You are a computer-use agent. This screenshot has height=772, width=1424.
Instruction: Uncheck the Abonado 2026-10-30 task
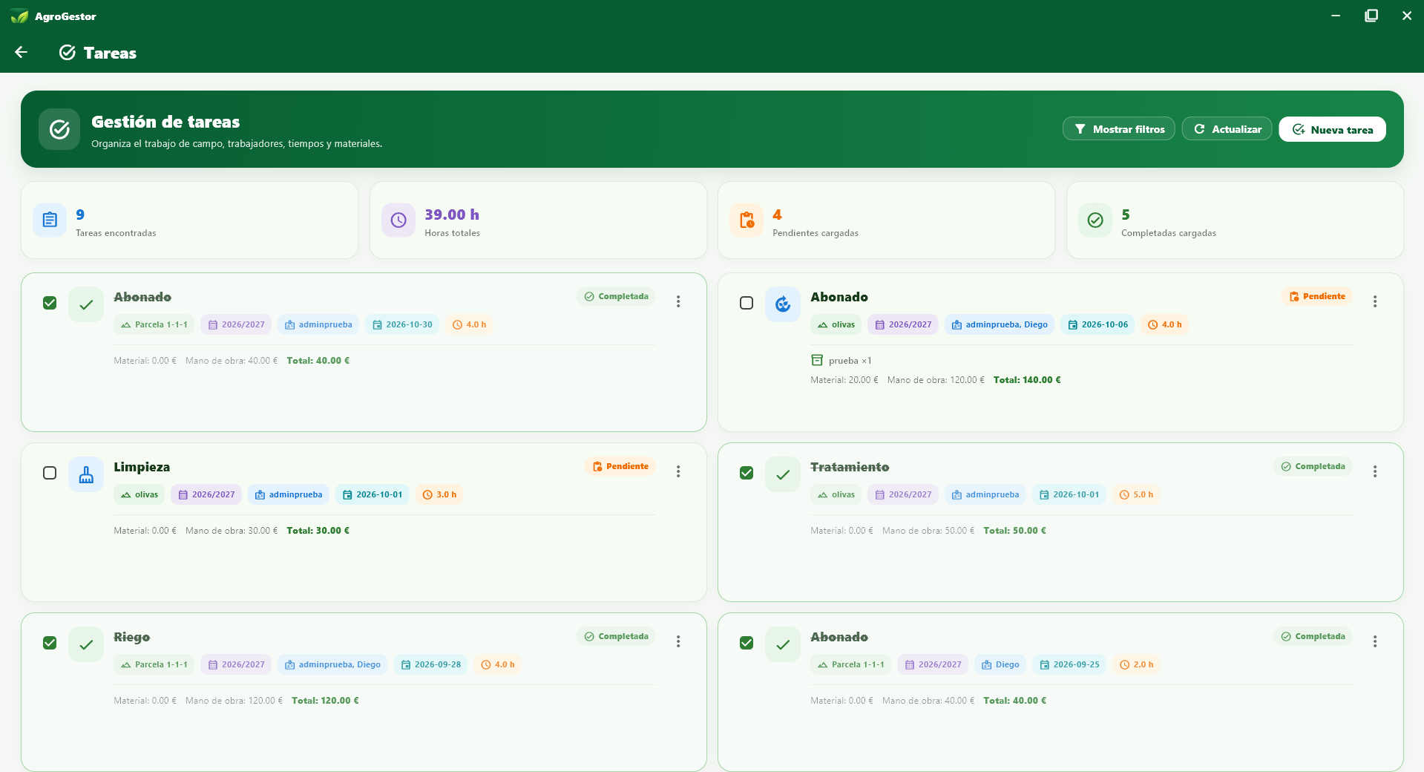pyautogui.click(x=50, y=303)
